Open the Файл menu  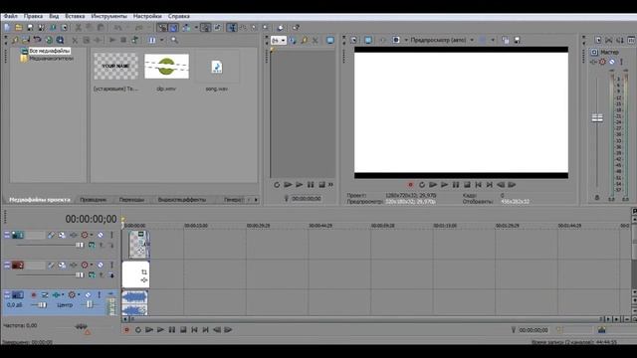click(x=11, y=16)
